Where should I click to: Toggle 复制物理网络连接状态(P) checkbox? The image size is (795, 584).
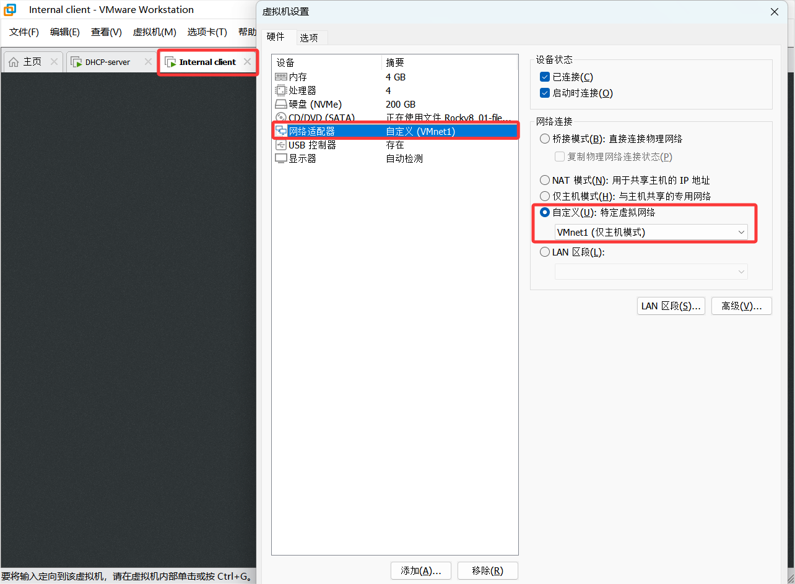[560, 157]
